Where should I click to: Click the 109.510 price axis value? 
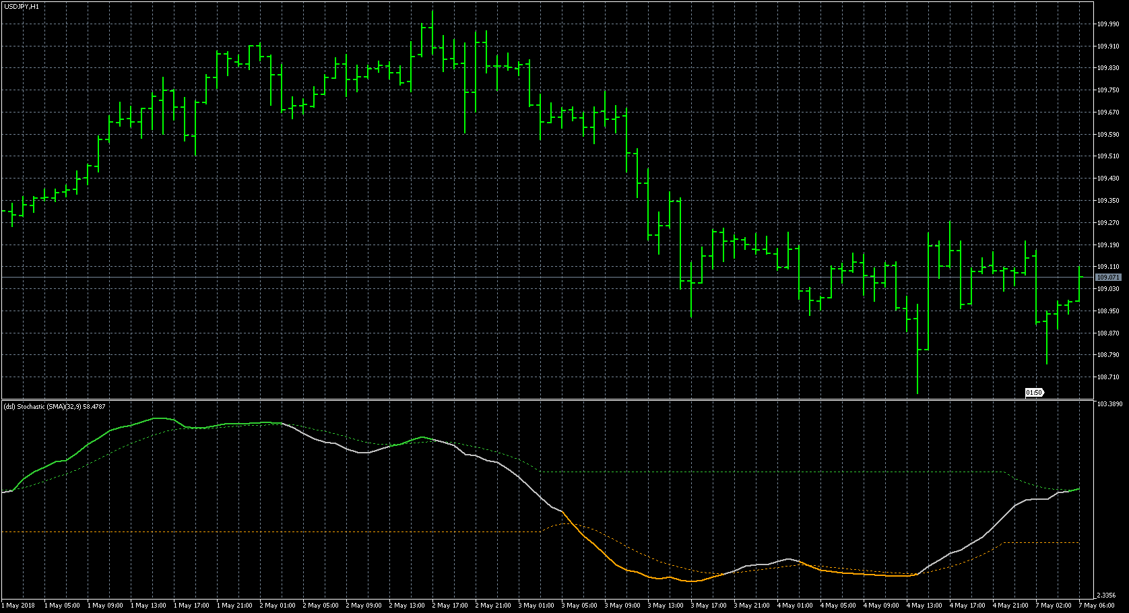tap(1107, 156)
